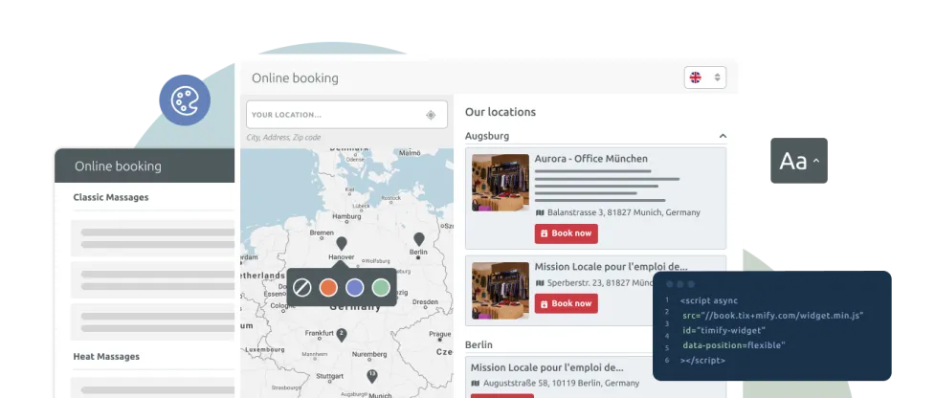Open Aurora - Office München thumbnail

[501, 183]
